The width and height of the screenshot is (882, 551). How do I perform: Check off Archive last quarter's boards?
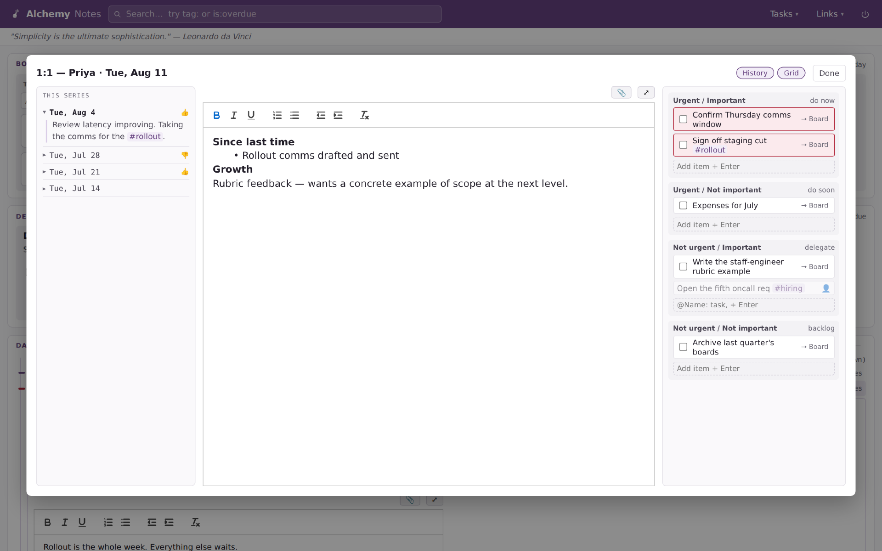click(683, 347)
